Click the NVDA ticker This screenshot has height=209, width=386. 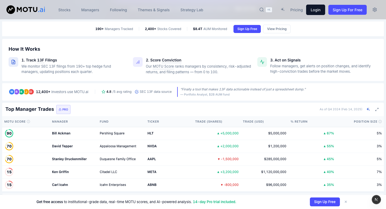click(x=152, y=146)
